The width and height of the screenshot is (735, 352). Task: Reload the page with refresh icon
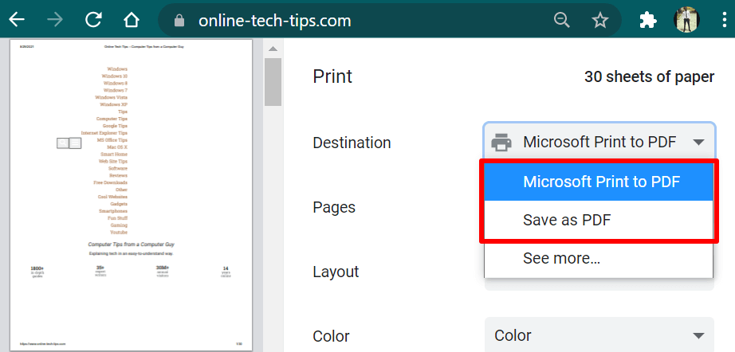click(x=93, y=20)
